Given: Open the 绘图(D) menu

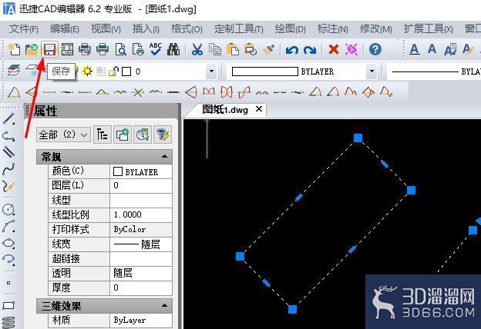Looking at the screenshot, I should [x=290, y=29].
